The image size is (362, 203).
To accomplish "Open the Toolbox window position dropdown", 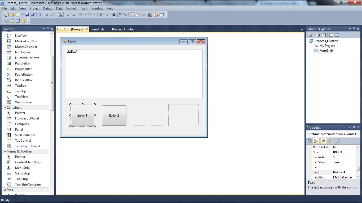I will 44,29.
